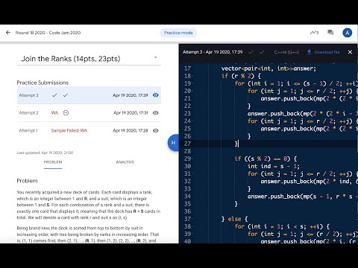
Task: View Attempt 2 code via eye icon
Action: pos(156,112)
